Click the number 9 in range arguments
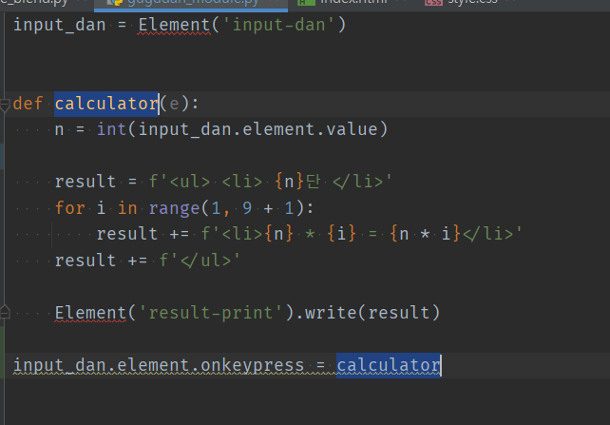Image resolution: width=610 pixels, height=425 pixels. [x=247, y=208]
